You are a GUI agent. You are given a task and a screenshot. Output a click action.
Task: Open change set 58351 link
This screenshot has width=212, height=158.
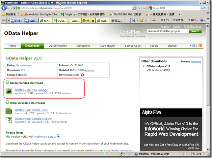(x=24, y=75)
